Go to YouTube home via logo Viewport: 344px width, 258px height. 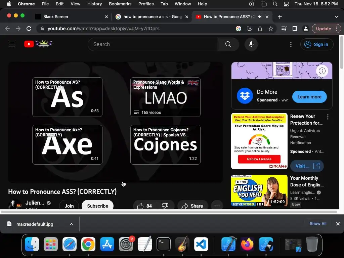[38, 44]
